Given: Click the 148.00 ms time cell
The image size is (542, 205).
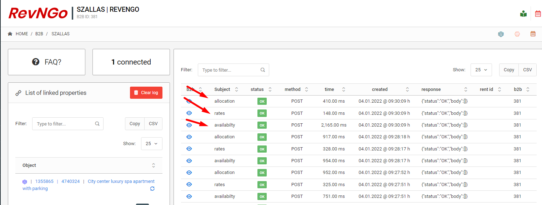Looking at the screenshot, I should [334, 113].
